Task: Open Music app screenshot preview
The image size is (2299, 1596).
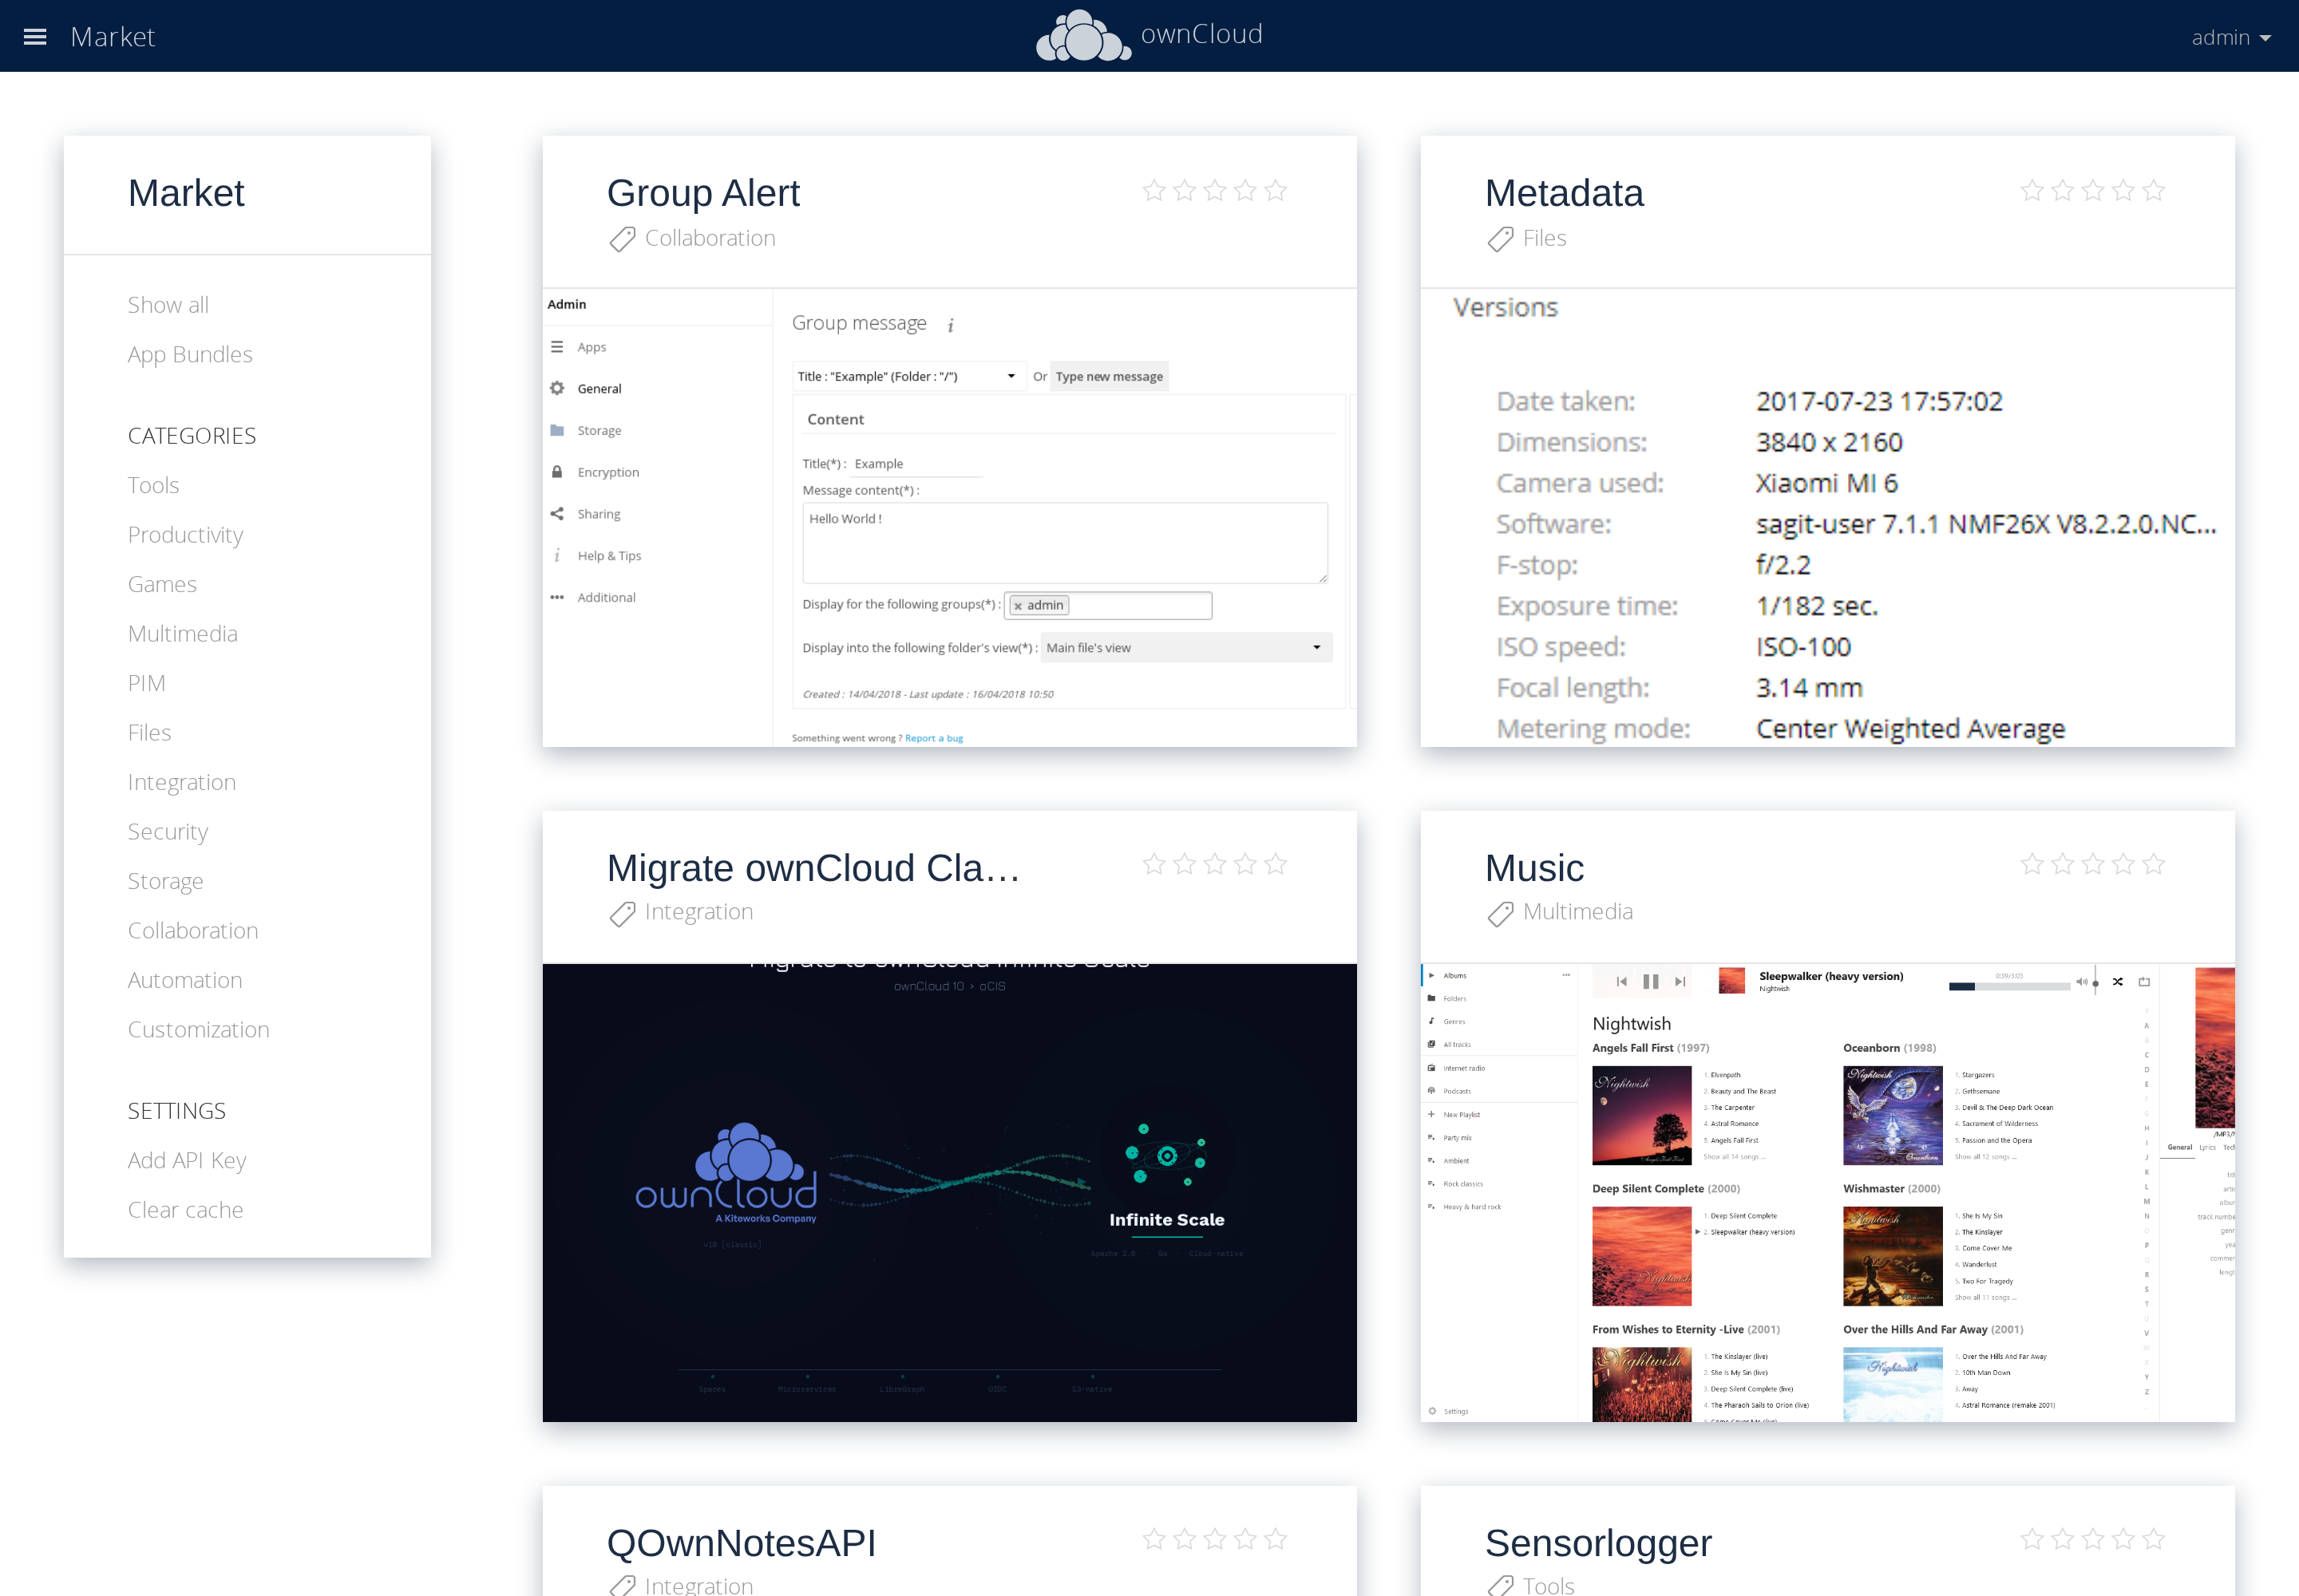Action: tap(1826, 1193)
